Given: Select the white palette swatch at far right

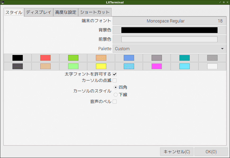Looking at the screenshot, I should click(212, 66).
